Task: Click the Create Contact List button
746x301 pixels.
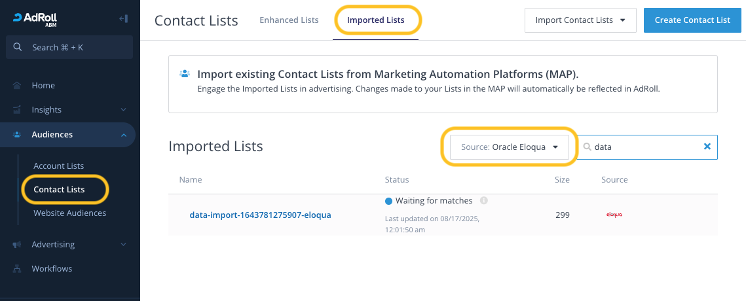Action: [692, 20]
